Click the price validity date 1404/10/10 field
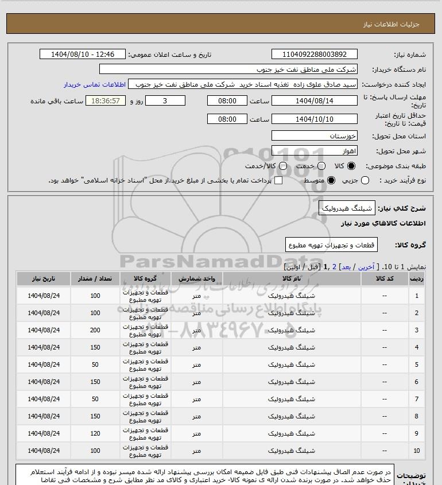The height and width of the screenshot is (485, 442). click(314, 119)
